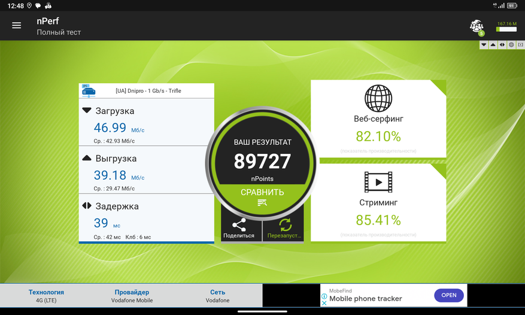Select the 39 мс latency value

(107, 223)
